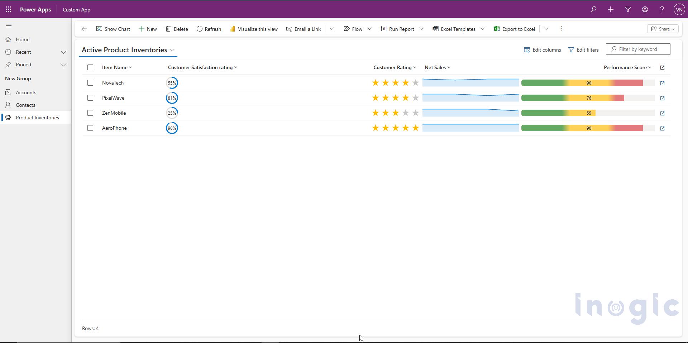Open the settings gear icon
This screenshot has width=688, height=343.
[x=645, y=10]
